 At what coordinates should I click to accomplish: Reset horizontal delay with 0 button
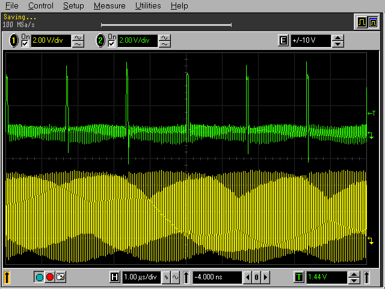tap(257, 278)
